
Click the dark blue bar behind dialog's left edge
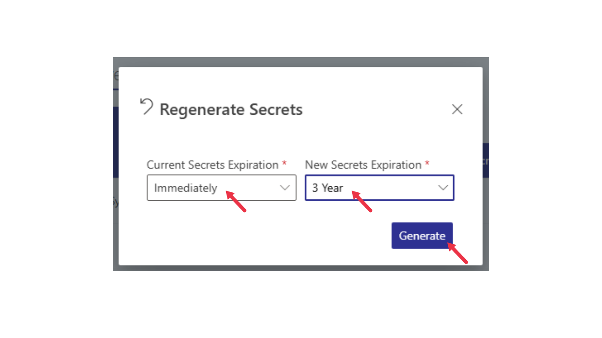pyautogui.click(x=115, y=142)
